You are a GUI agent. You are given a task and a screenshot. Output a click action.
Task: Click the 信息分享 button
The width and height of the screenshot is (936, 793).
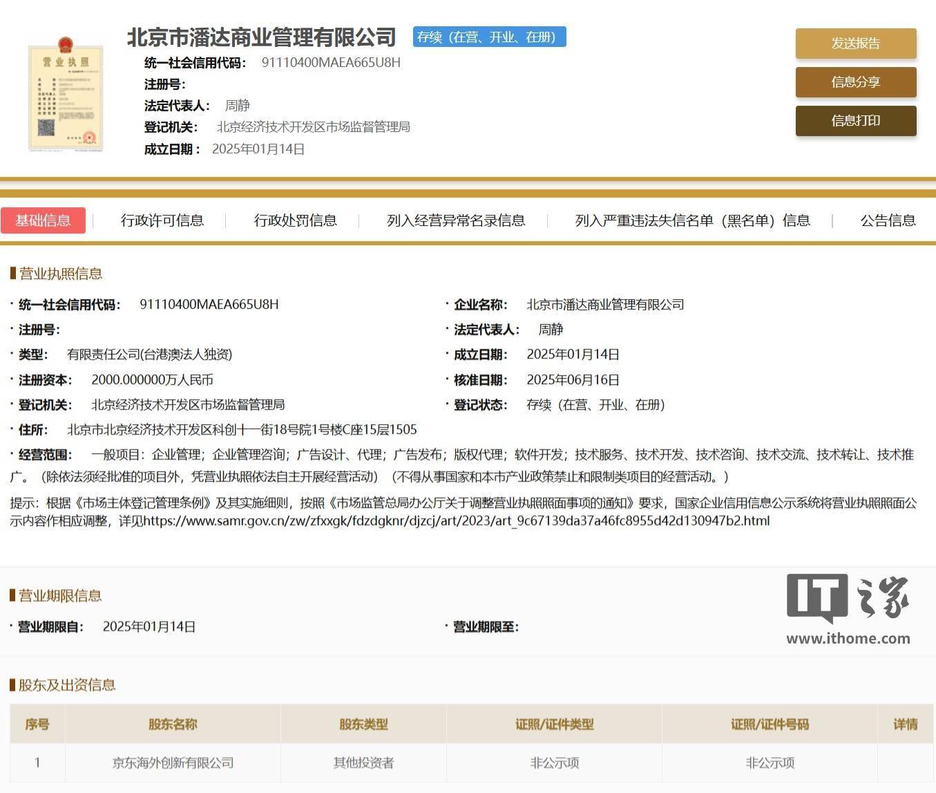856,82
